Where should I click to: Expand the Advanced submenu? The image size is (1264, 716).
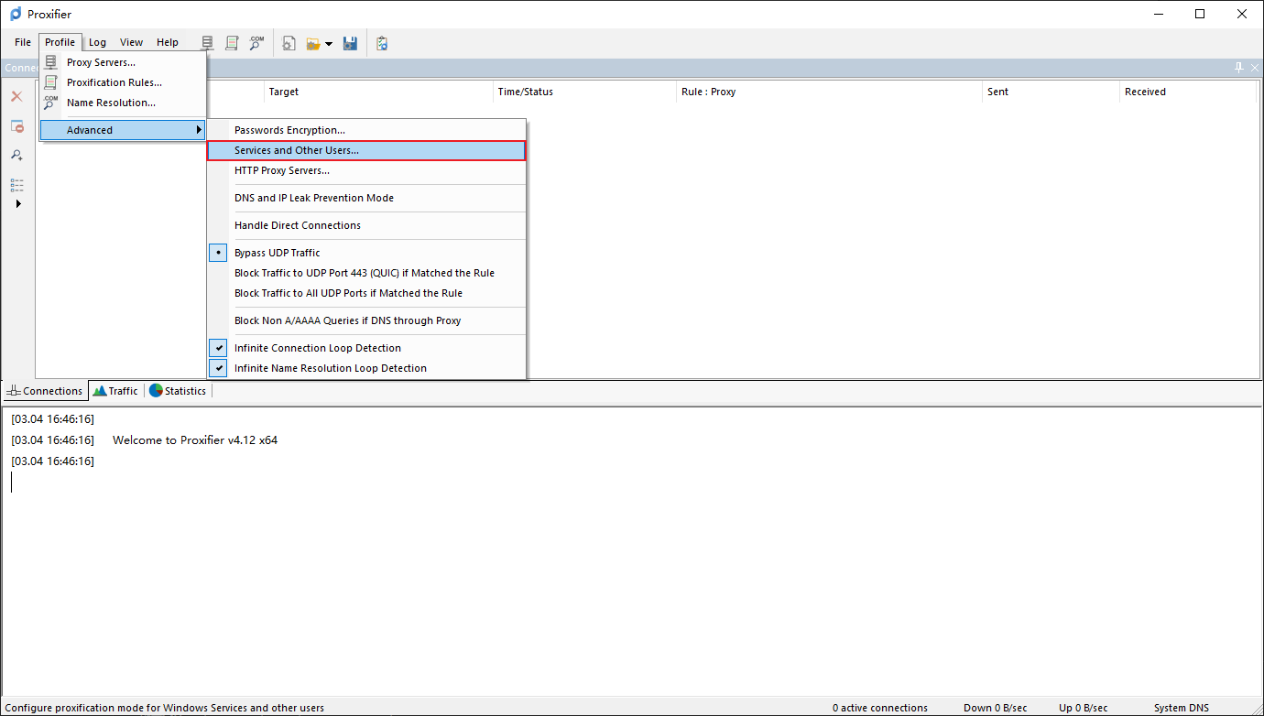tap(122, 130)
